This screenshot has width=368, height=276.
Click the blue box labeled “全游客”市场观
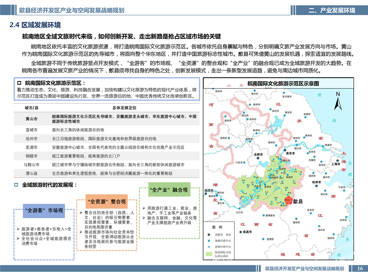coord(44,210)
